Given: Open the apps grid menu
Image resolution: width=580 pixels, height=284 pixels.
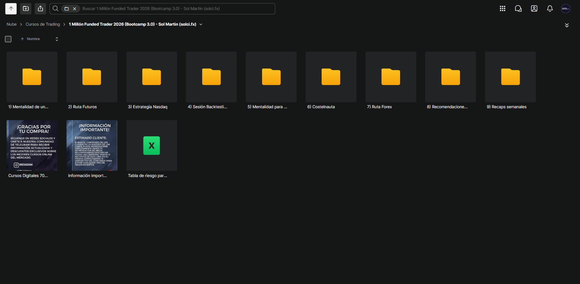Looking at the screenshot, I should click(x=503, y=9).
